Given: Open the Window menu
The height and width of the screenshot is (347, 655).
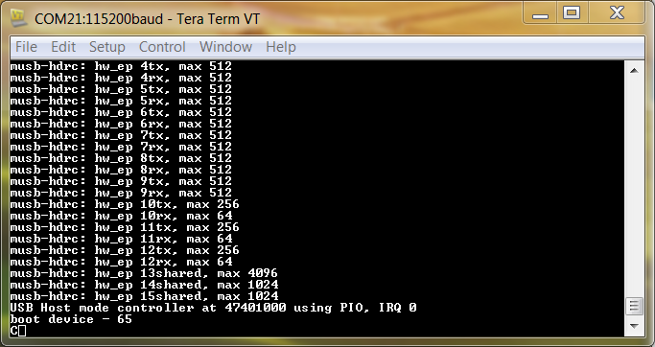Looking at the screenshot, I should point(225,47).
